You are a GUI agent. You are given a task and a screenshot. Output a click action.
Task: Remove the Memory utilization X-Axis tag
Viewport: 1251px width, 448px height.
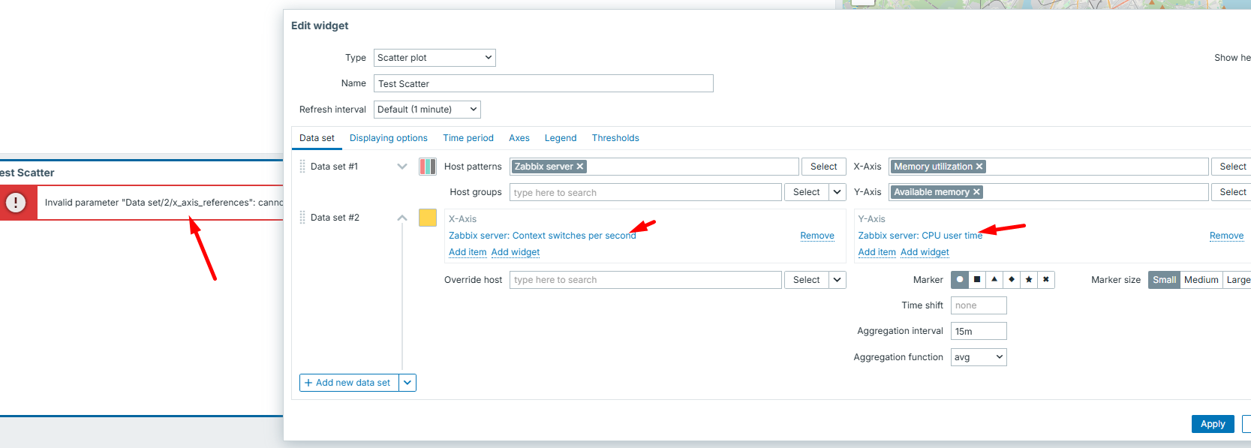(x=979, y=167)
